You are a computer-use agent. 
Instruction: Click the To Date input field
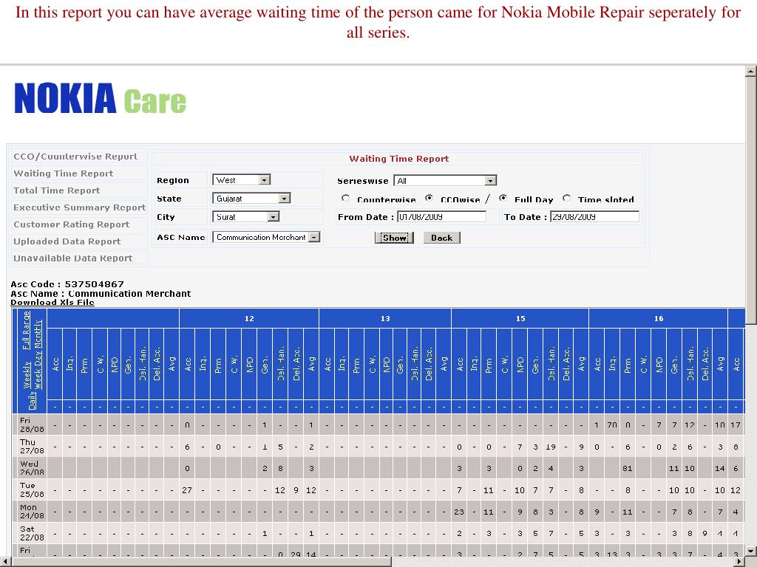point(595,216)
